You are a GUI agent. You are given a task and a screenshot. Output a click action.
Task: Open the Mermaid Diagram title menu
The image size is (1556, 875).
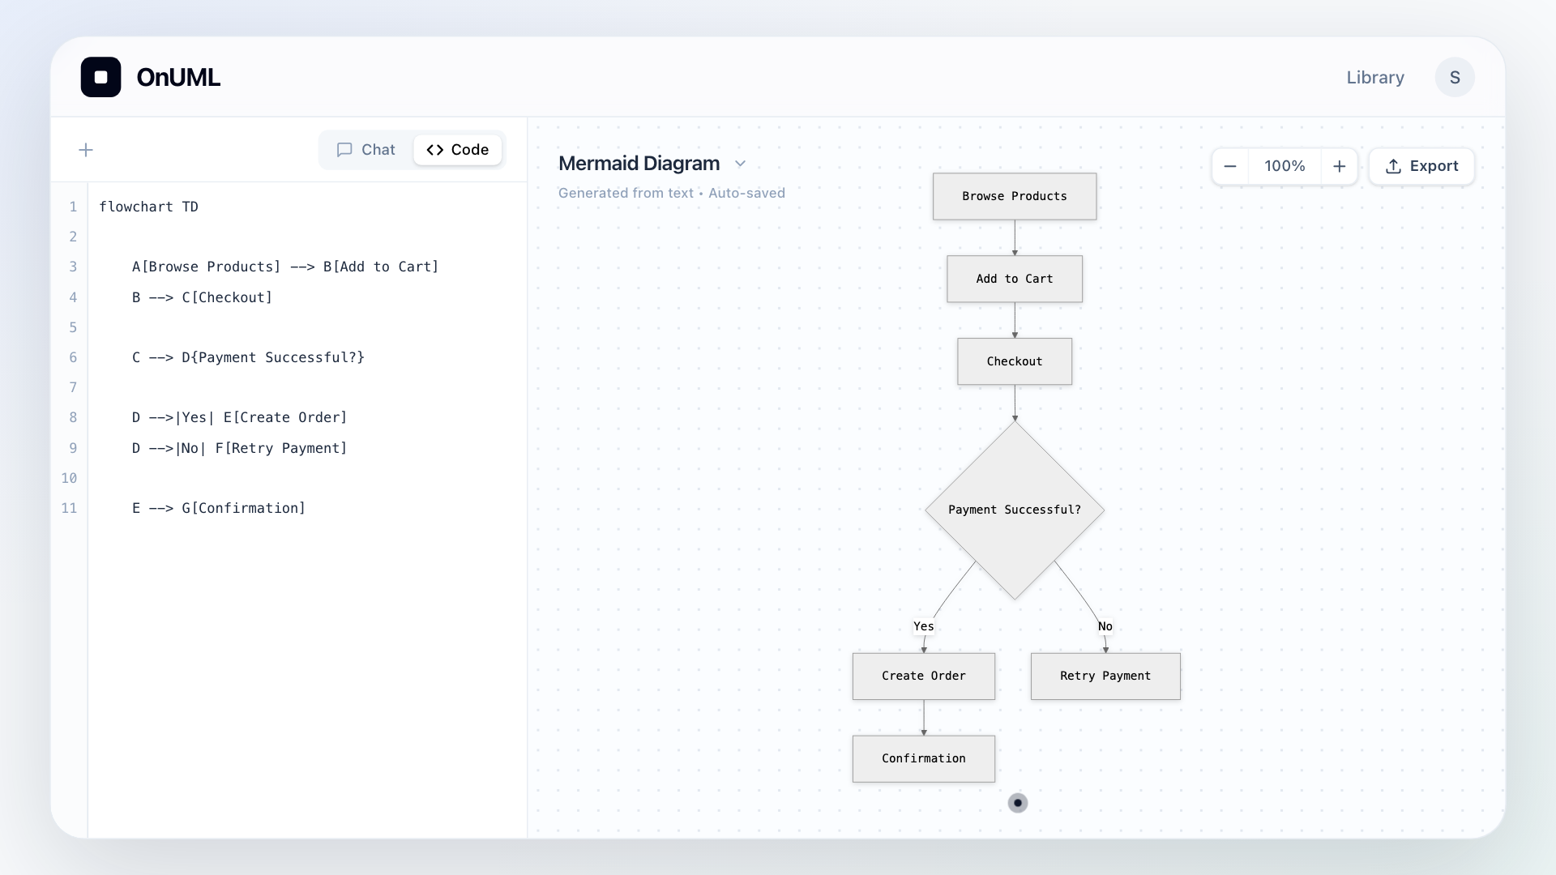(x=639, y=164)
